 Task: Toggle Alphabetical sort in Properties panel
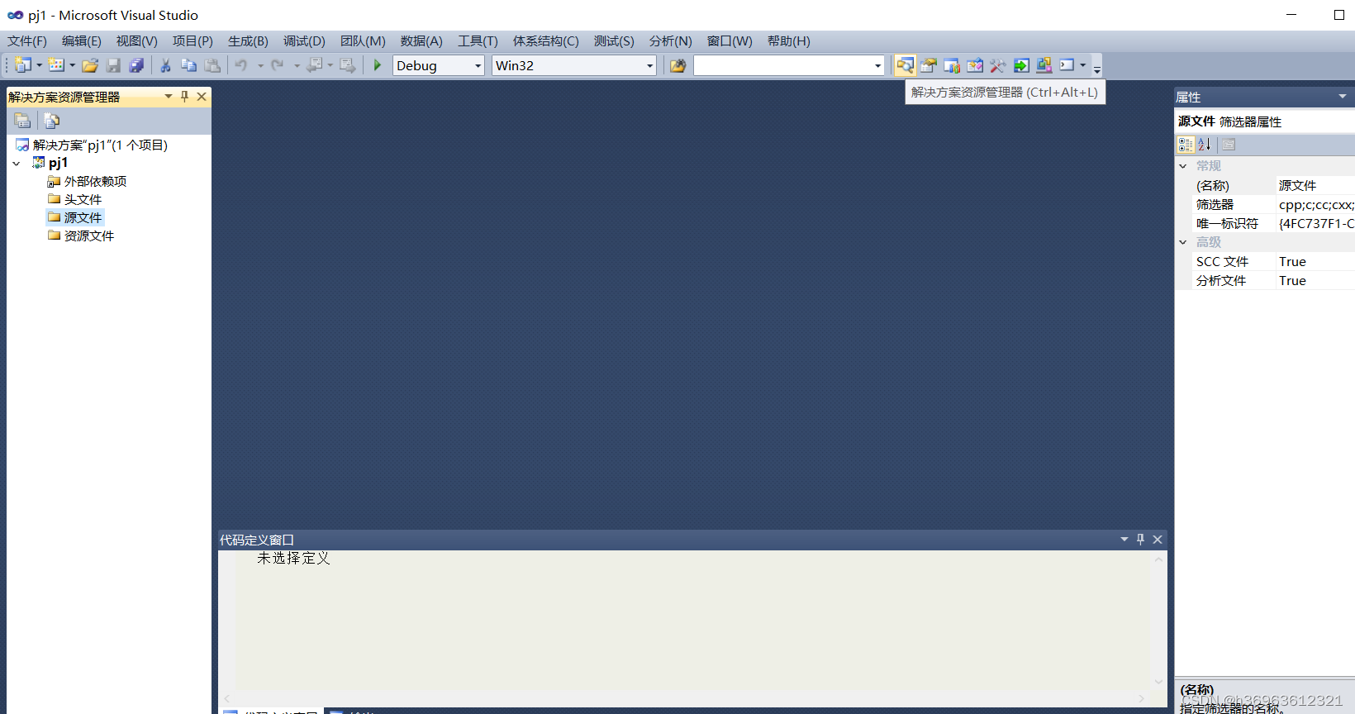1205,145
